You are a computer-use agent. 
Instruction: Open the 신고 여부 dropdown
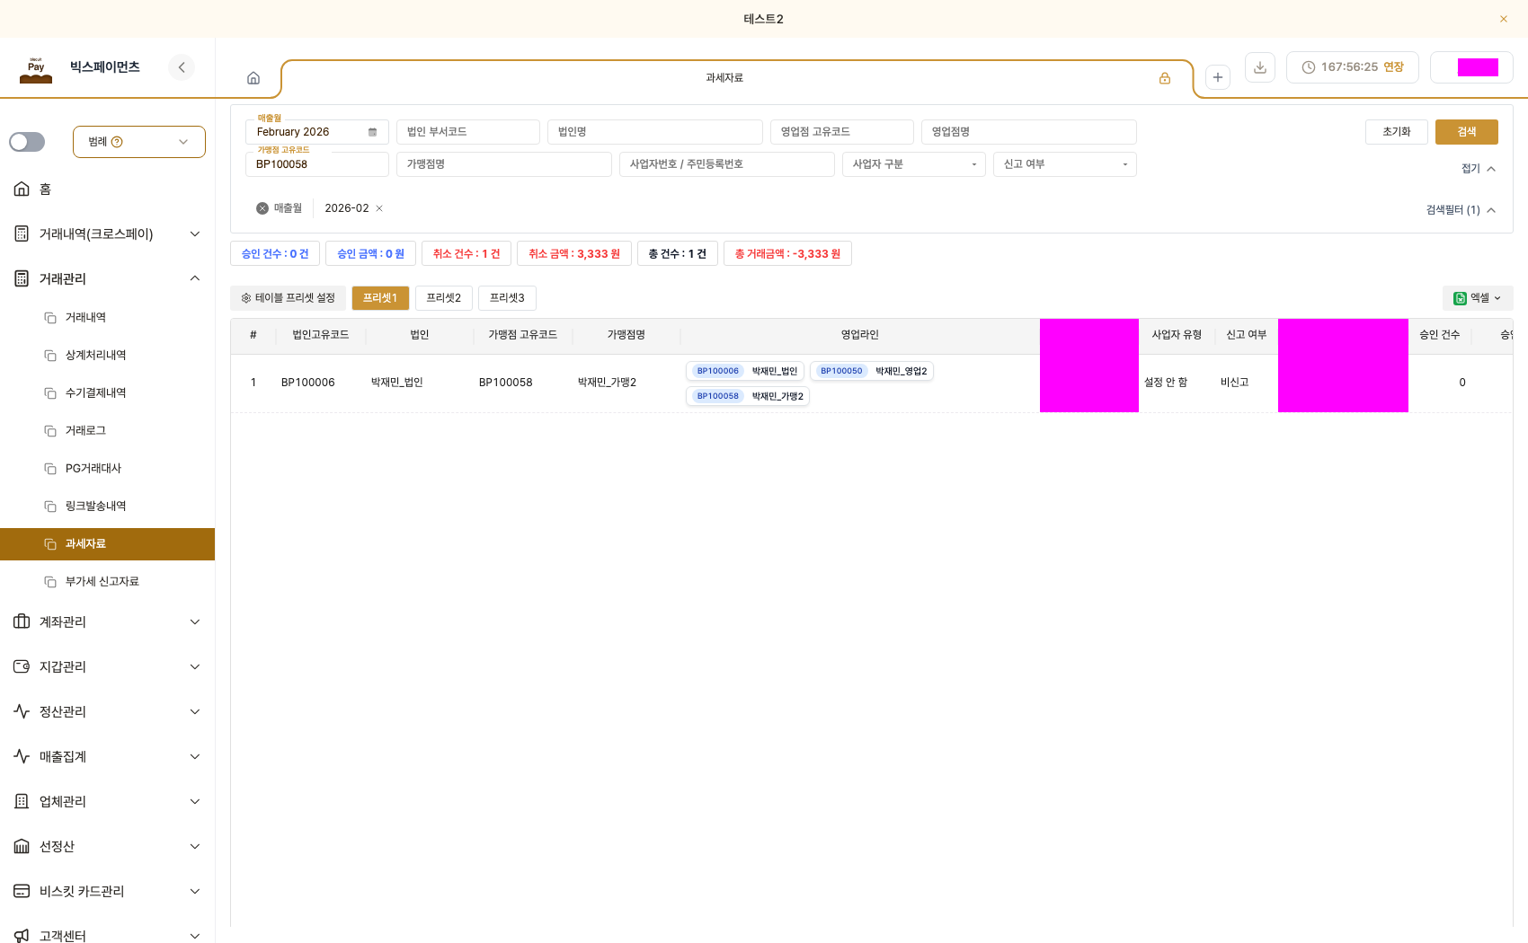coord(1065,164)
